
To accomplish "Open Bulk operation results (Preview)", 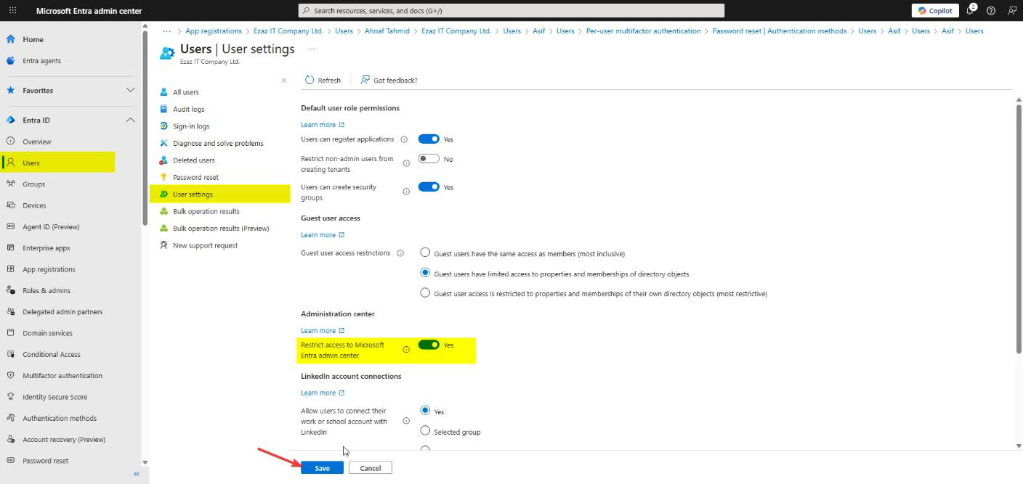I will [221, 229].
